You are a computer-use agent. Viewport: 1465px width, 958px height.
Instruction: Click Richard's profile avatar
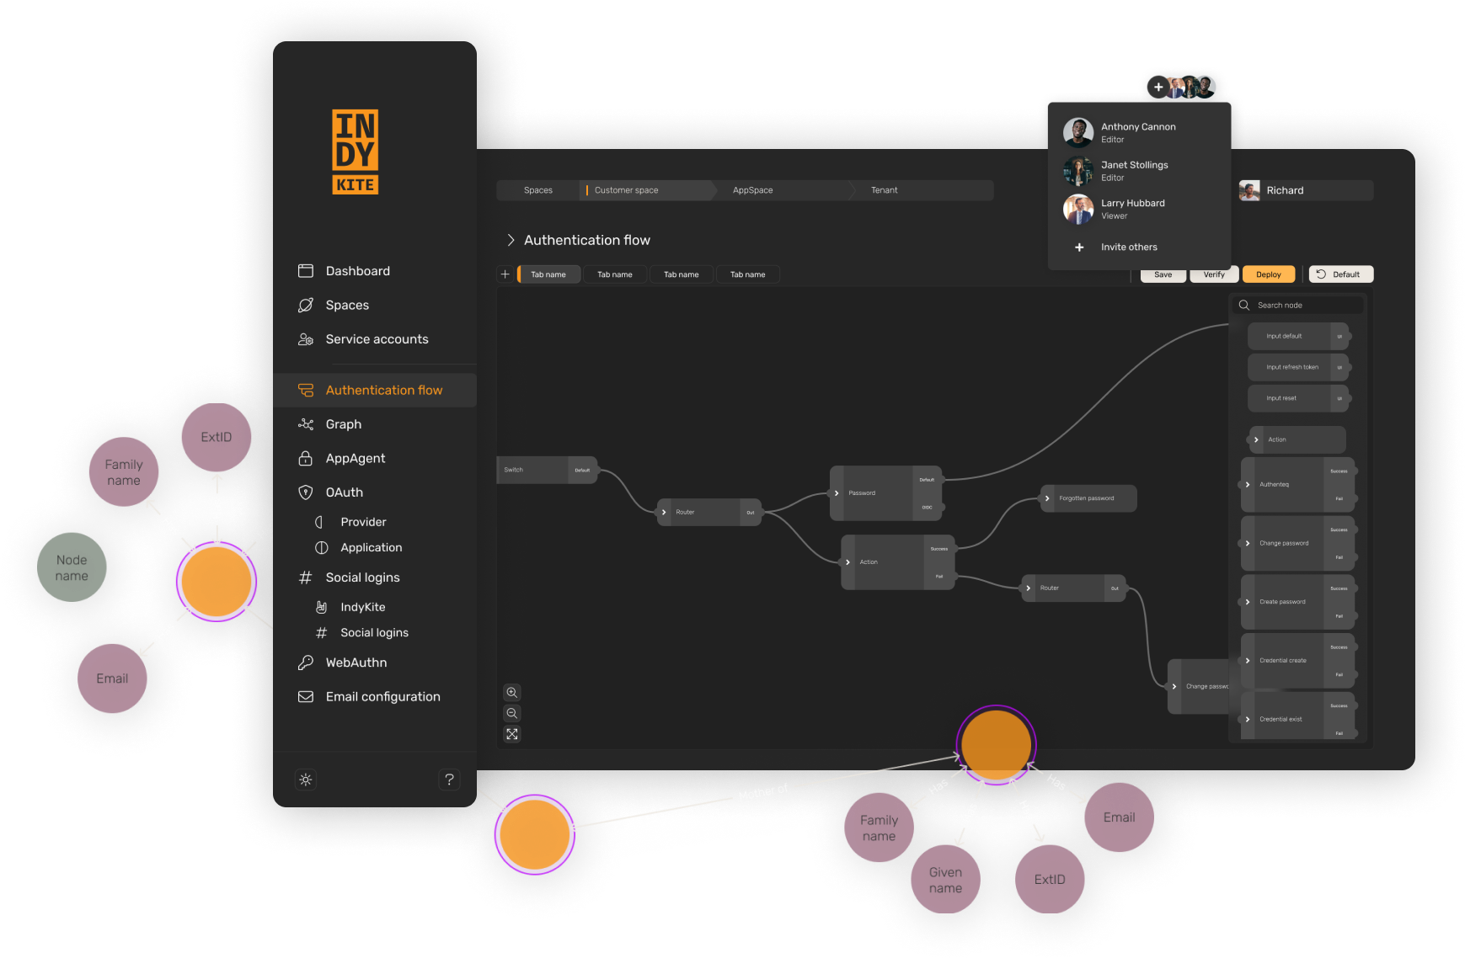click(x=1249, y=190)
